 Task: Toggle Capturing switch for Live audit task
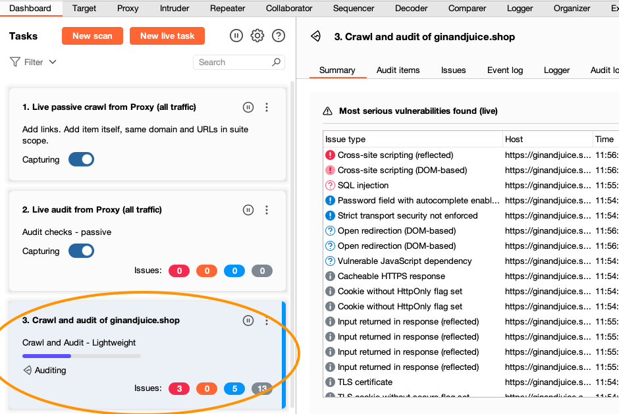81,251
